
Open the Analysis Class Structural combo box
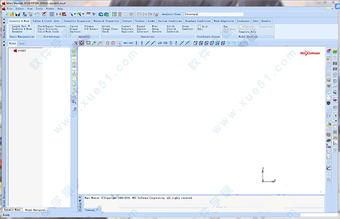pyautogui.click(x=214, y=14)
